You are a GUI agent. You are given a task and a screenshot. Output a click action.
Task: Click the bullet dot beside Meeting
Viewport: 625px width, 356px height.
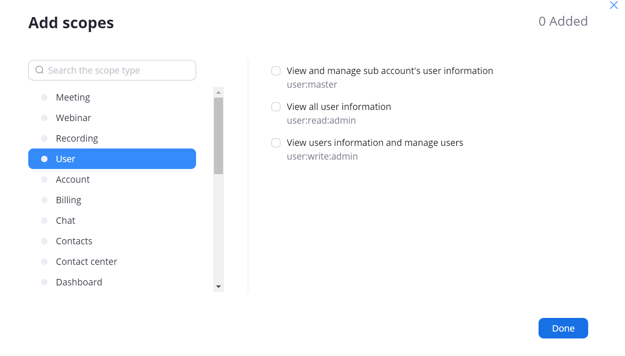click(x=44, y=98)
